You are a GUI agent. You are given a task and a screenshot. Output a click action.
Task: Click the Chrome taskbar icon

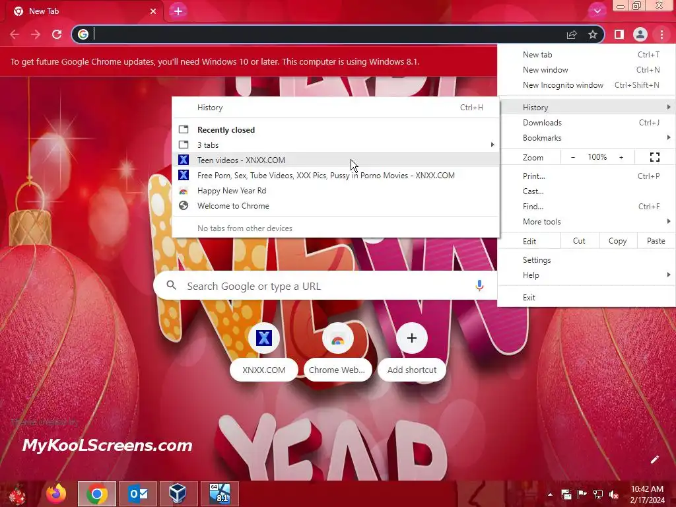[97, 494]
